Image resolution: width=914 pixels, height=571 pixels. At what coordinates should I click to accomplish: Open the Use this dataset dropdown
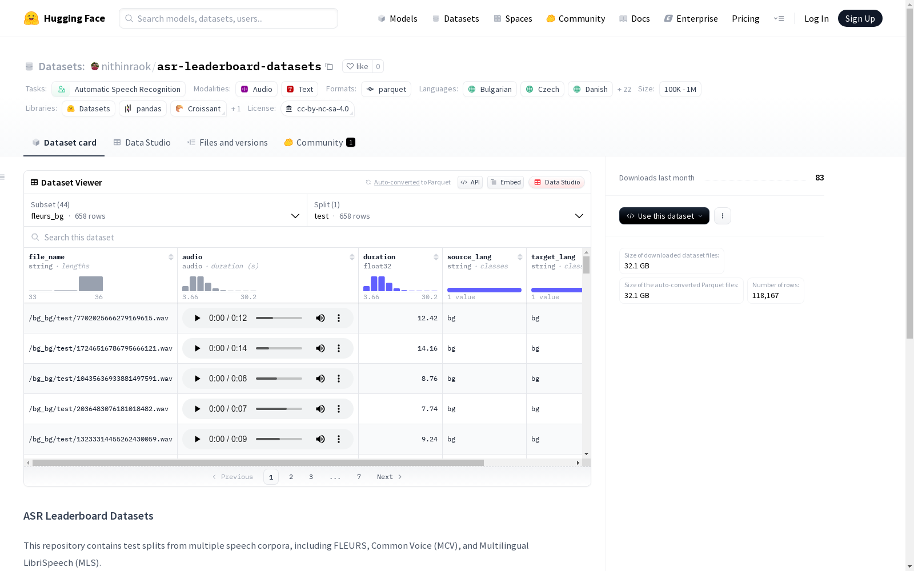tap(664, 216)
